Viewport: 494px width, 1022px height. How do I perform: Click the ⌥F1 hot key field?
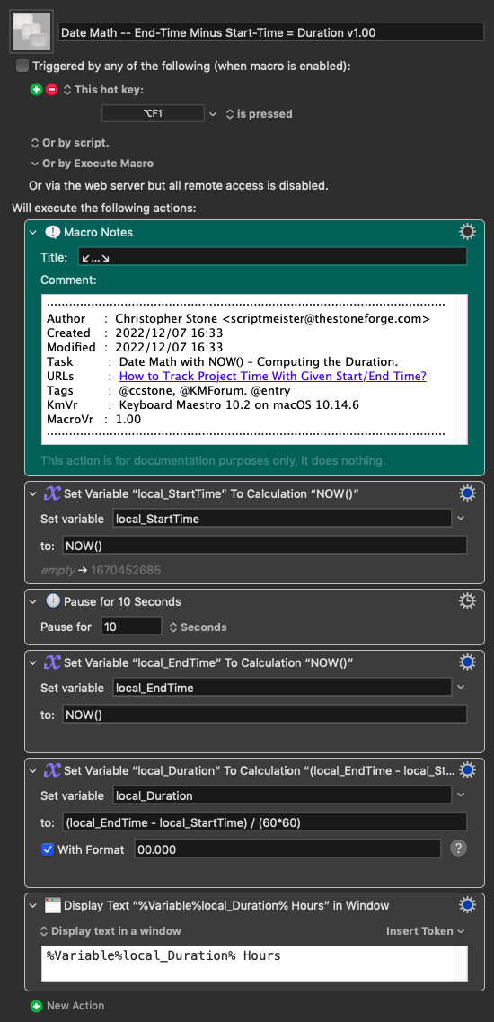pos(154,114)
